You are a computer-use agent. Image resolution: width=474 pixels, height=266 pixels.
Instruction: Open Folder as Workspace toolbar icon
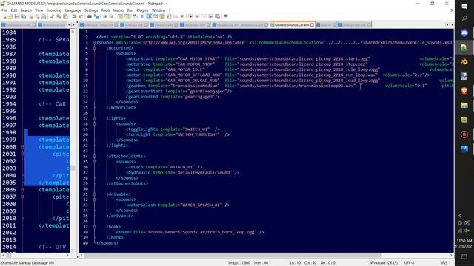[x=176, y=16]
